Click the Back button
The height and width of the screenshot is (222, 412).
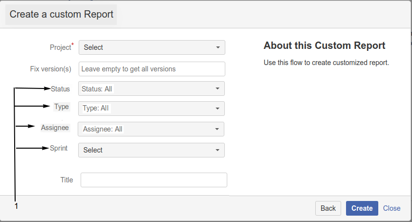click(328, 208)
